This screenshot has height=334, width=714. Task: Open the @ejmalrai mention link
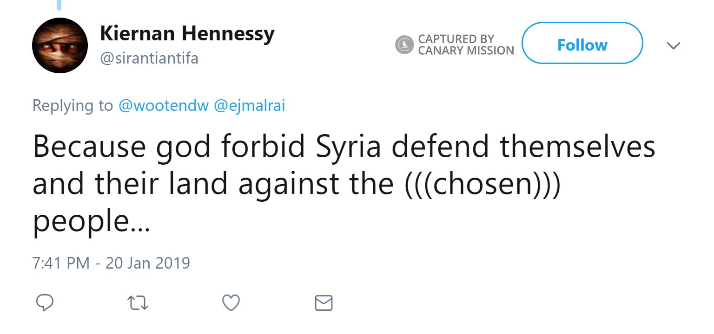249,106
